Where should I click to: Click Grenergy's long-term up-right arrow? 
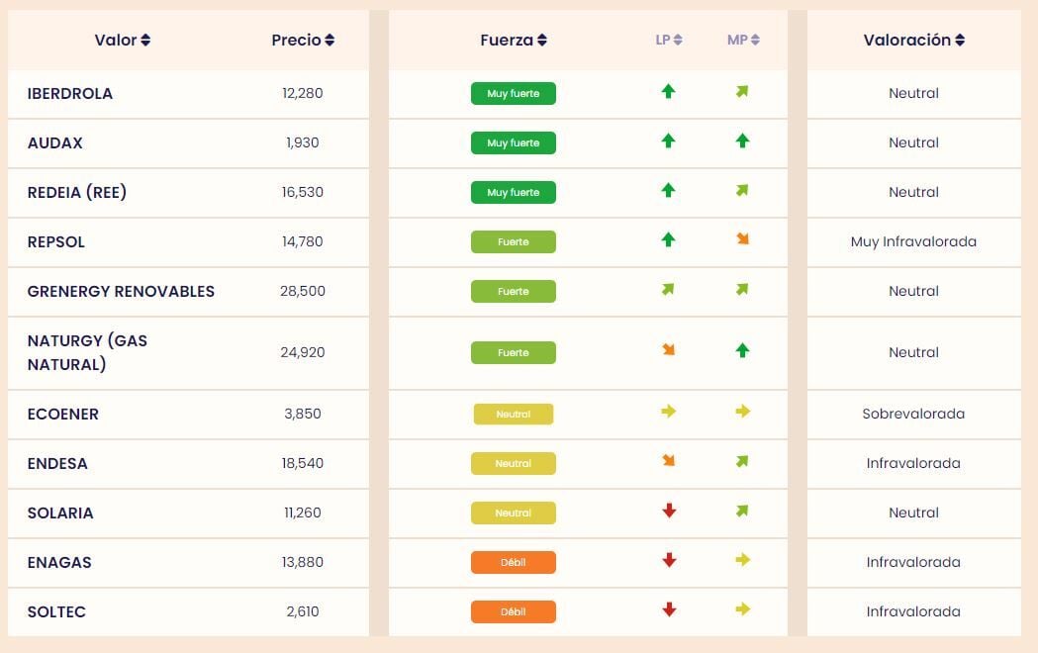tap(668, 290)
